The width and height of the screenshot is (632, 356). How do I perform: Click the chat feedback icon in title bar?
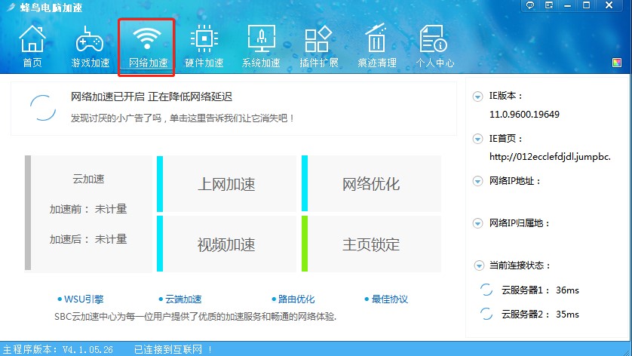[x=530, y=5]
